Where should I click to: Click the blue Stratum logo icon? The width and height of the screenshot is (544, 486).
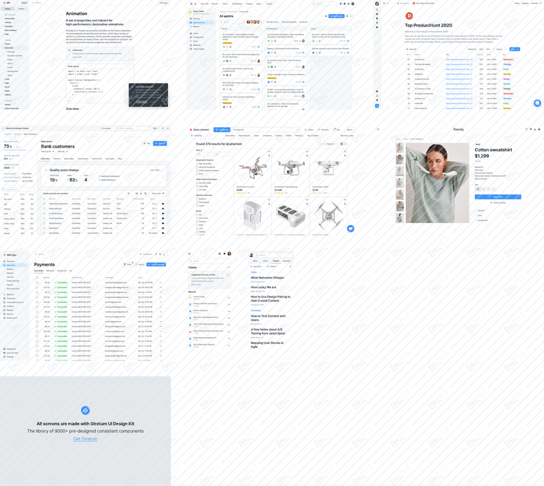tap(86, 411)
